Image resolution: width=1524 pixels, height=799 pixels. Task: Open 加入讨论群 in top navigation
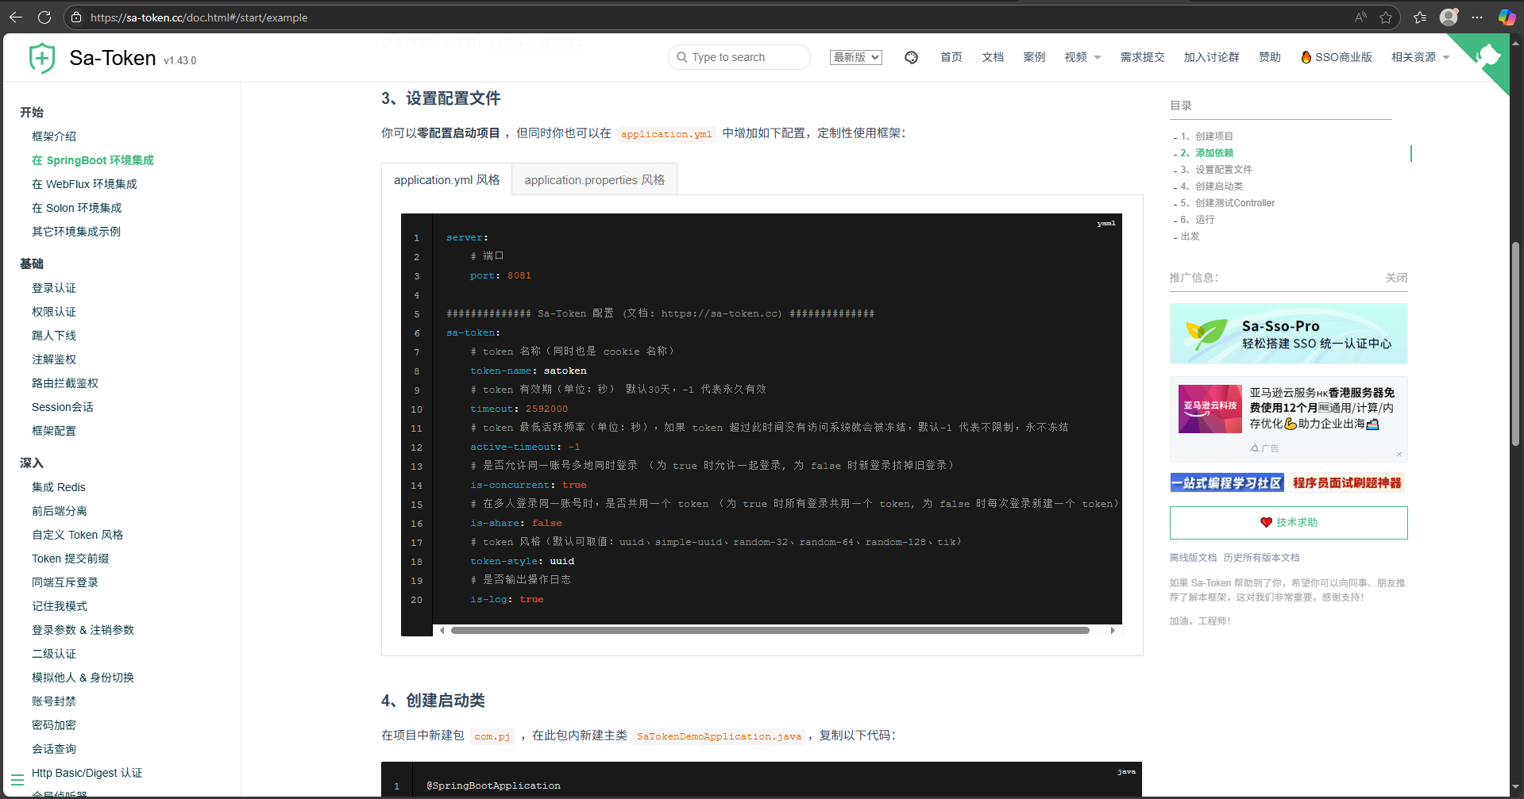1211,57
